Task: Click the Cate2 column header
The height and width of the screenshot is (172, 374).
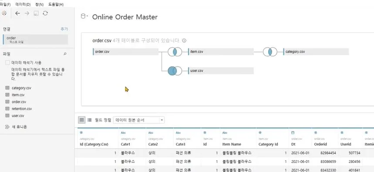Action: click(x=154, y=144)
